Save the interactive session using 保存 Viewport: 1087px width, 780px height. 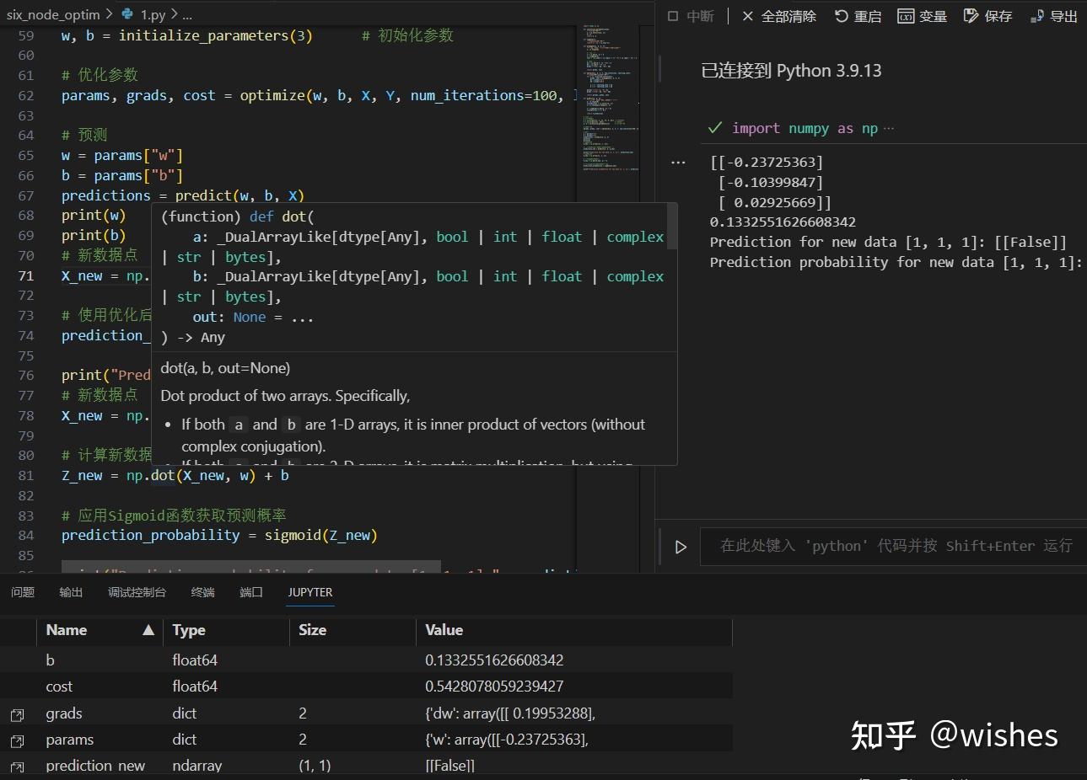pyautogui.click(x=987, y=15)
